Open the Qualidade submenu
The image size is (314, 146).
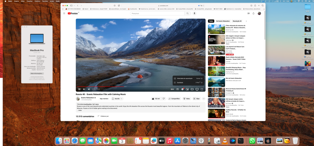coord(188,83)
